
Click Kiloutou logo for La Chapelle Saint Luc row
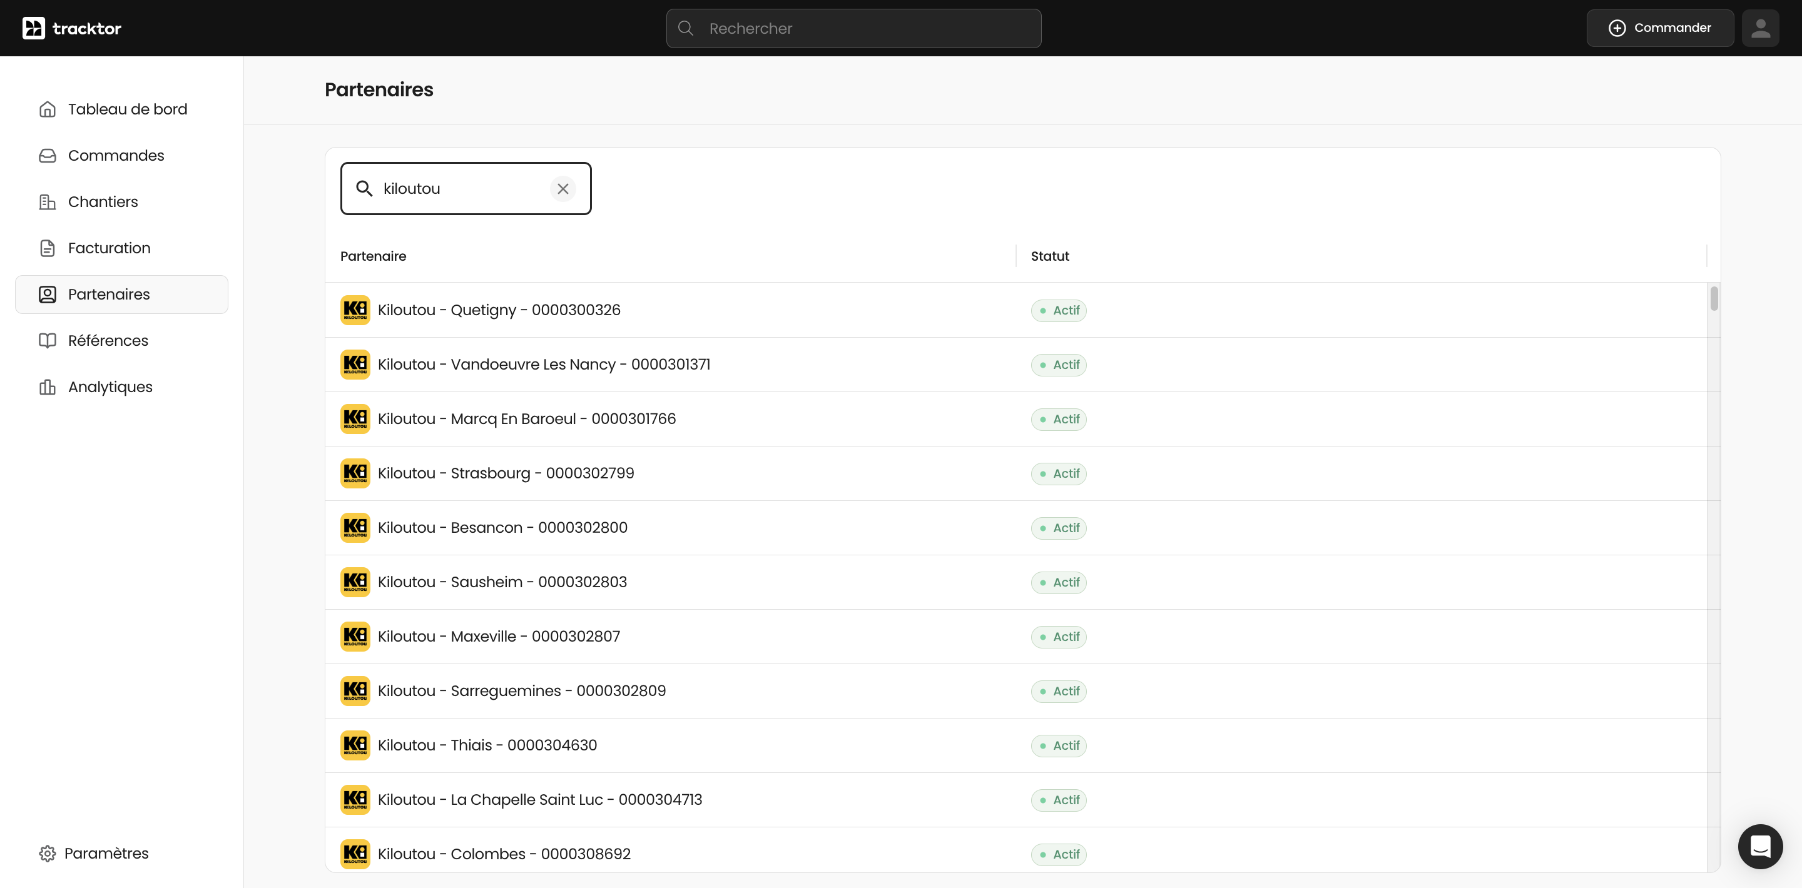355,800
